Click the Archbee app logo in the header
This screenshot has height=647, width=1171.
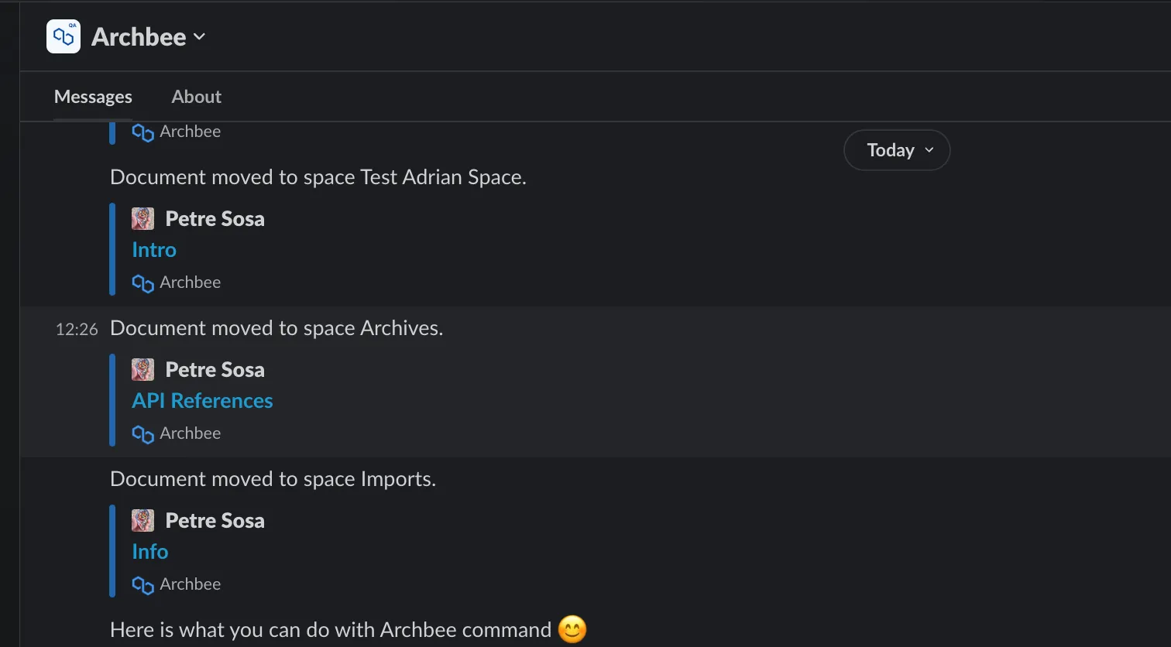point(64,36)
